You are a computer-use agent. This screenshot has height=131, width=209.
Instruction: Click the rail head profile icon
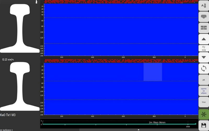click(x=204, y=17)
